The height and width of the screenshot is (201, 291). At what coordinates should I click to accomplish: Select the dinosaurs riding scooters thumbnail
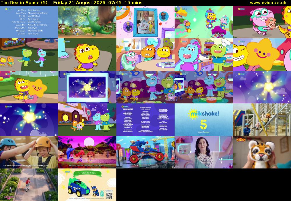(204, 22)
